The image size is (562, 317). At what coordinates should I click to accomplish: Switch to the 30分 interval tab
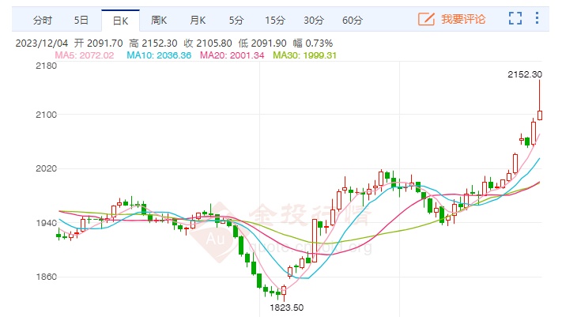click(x=314, y=19)
